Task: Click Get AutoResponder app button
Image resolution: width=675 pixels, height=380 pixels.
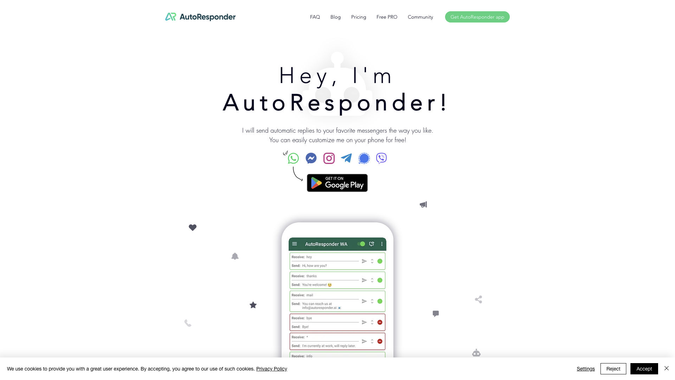Action: click(477, 17)
